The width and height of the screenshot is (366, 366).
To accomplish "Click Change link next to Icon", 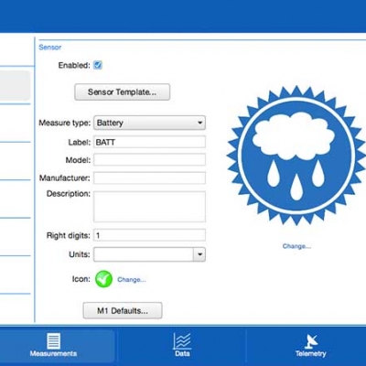I will [132, 280].
